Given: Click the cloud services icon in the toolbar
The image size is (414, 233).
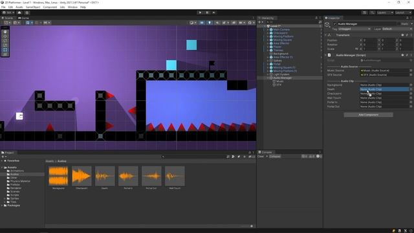Looking at the screenshot, I should 19,12.
